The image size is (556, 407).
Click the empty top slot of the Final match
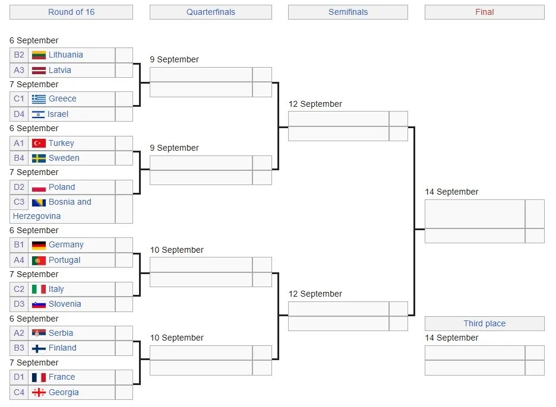point(475,214)
